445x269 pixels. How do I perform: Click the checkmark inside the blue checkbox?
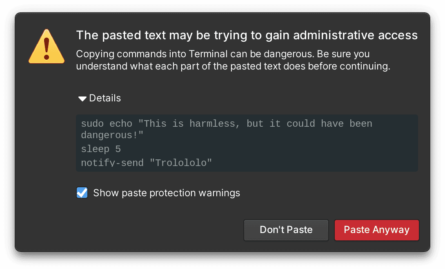[82, 193]
